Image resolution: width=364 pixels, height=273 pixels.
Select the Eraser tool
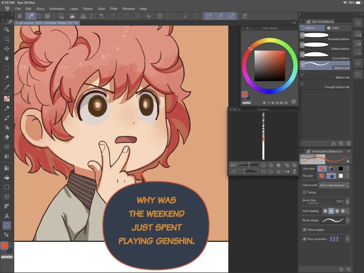7,137
